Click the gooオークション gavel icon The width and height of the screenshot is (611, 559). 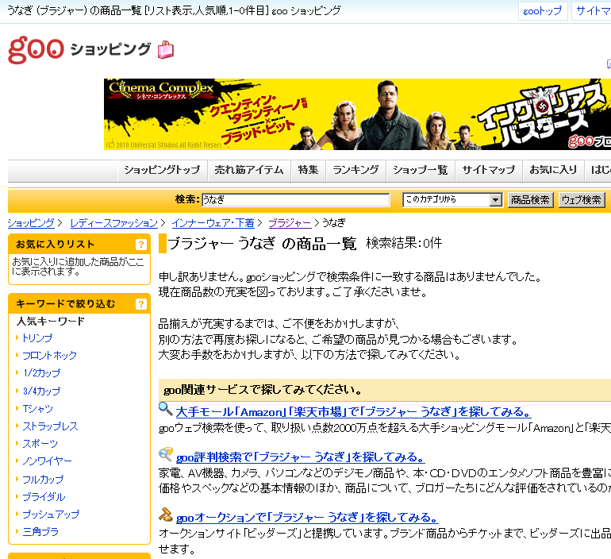point(165,515)
